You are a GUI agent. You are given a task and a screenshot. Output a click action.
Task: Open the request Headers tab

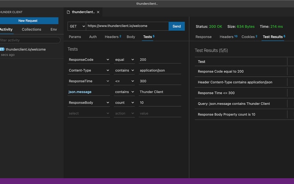coord(113,37)
